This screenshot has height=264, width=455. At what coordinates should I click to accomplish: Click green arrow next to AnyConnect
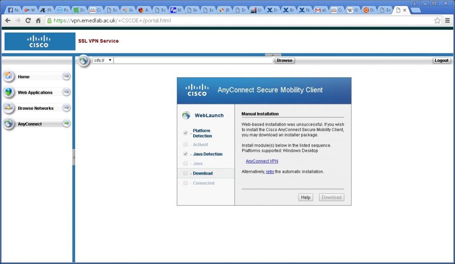coord(66,124)
